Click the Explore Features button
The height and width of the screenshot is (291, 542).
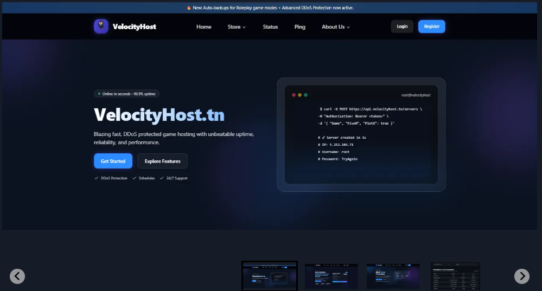coord(162,161)
